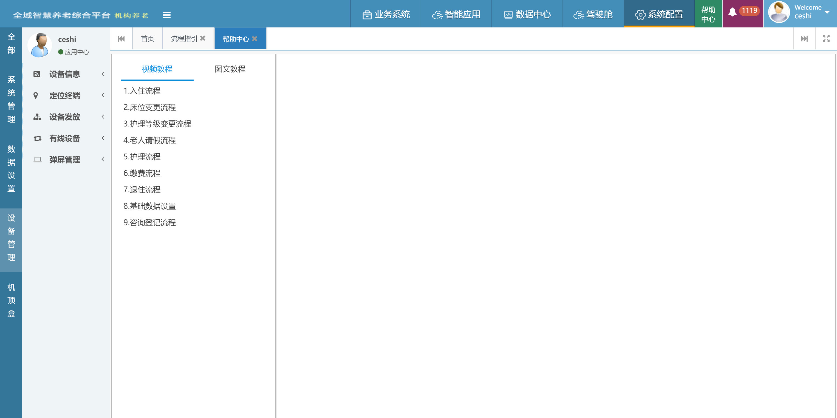The width and height of the screenshot is (837, 418).
Task: Click the cloud icon beside 智能应用
Action: pos(437,15)
